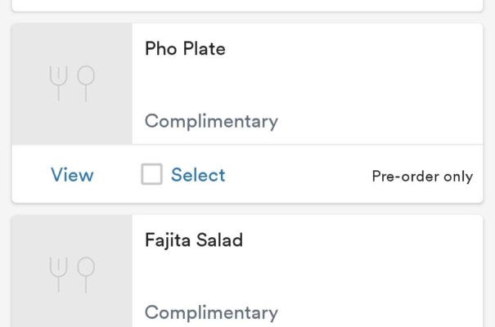Click the spoon icon beside Fajita Salad
This screenshot has height=327, width=495.
(x=86, y=275)
